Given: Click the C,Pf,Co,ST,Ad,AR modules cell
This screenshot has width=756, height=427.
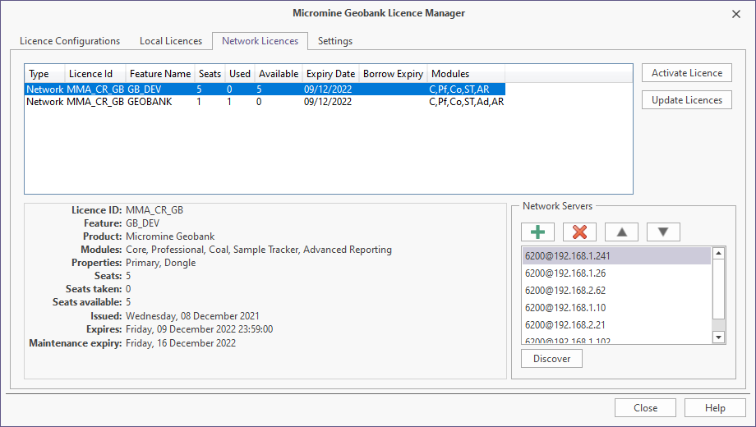Looking at the screenshot, I should coord(466,102).
